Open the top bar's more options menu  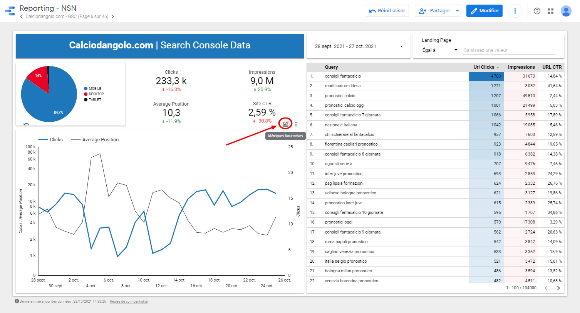click(515, 11)
